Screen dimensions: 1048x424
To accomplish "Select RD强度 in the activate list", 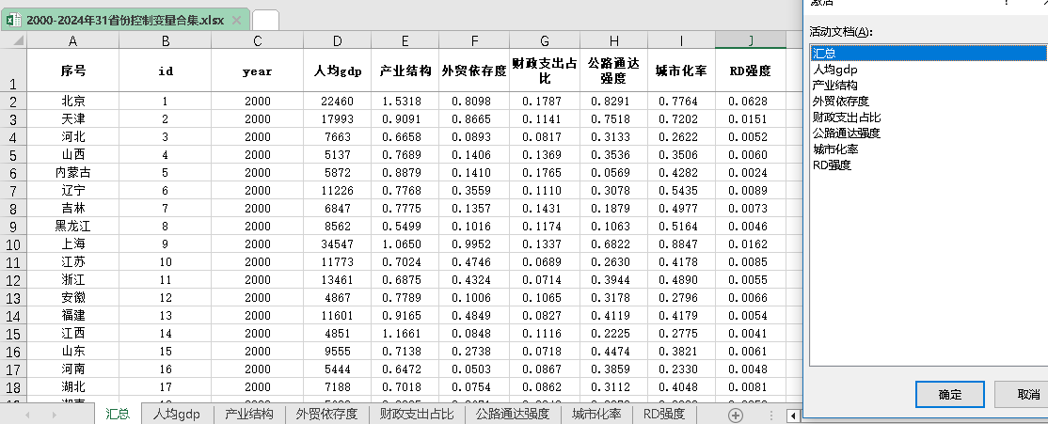I will coord(929,165).
